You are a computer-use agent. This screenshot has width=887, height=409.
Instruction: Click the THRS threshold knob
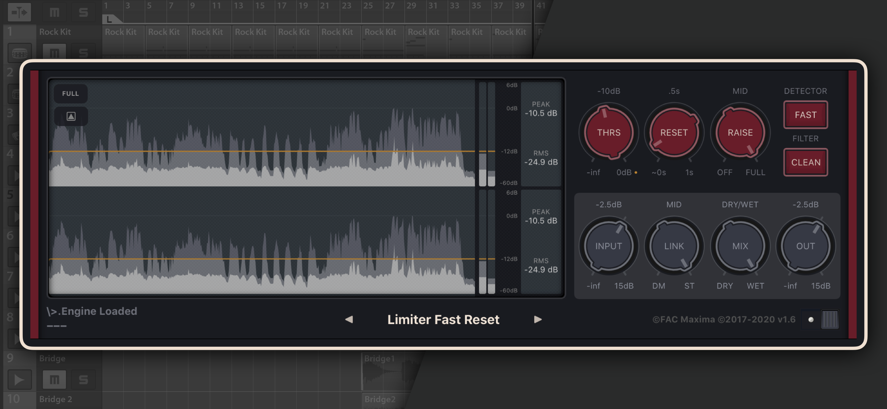(x=608, y=132)
